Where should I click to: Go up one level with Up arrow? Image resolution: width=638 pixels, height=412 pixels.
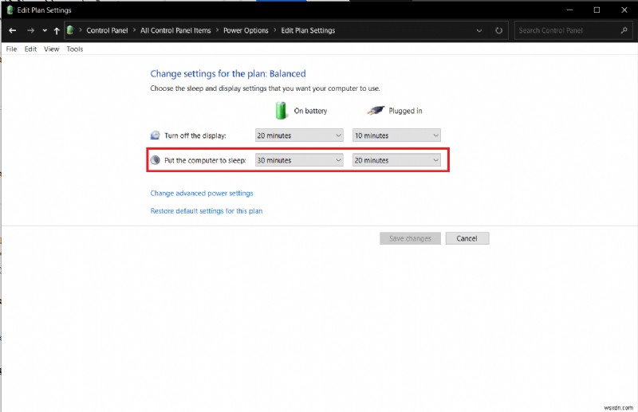click(57, 30)
